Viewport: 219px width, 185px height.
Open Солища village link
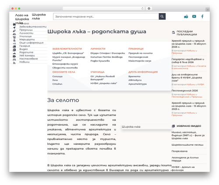57,77
